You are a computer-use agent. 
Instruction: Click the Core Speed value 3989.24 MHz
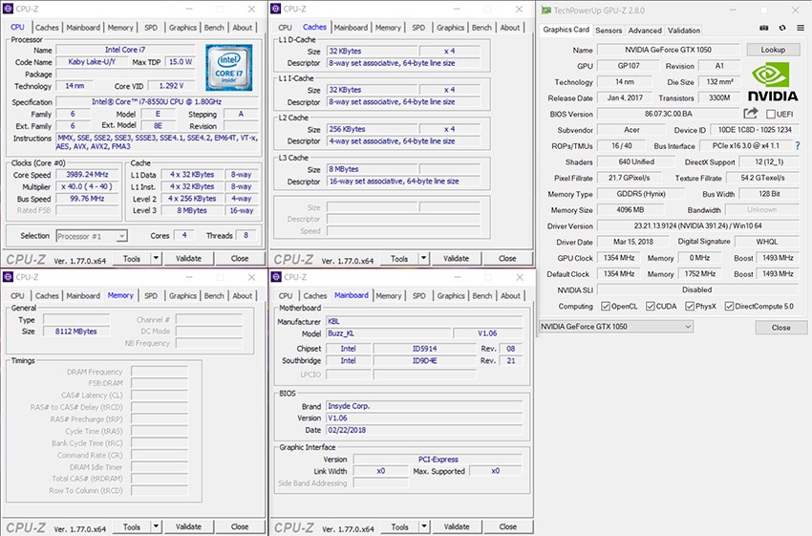[87, 175]
